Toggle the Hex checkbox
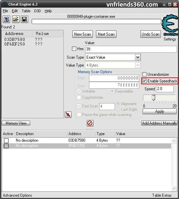Viewport: 179px width, 199px height. (74, 49)
